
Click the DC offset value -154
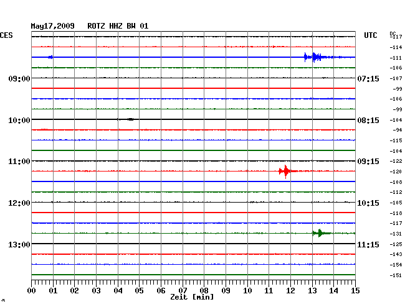click(x=396, y=265)
